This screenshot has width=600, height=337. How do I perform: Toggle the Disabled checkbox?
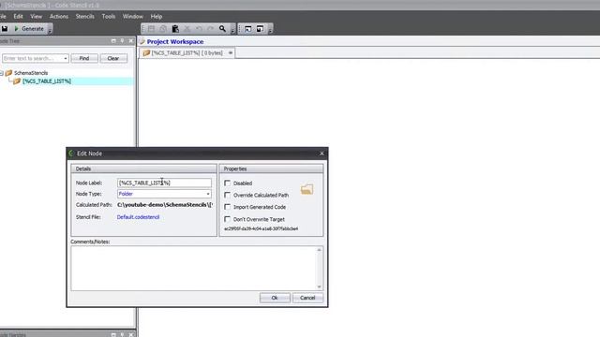coord(227,183)
